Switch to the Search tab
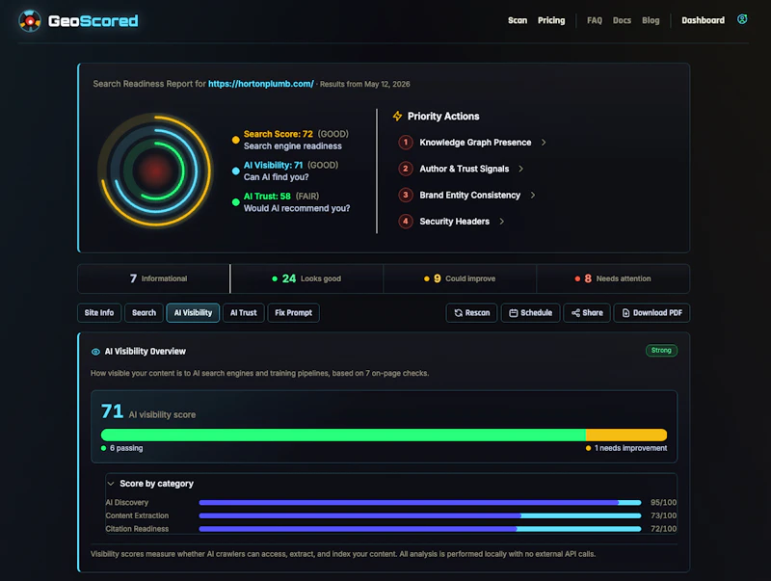Screen dimensions: 771x581 click(x=144, y=313)
